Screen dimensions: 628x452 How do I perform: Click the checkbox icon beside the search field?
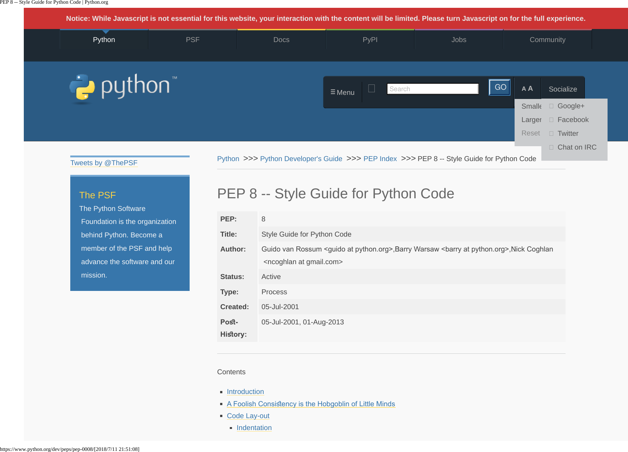(371, 88)
